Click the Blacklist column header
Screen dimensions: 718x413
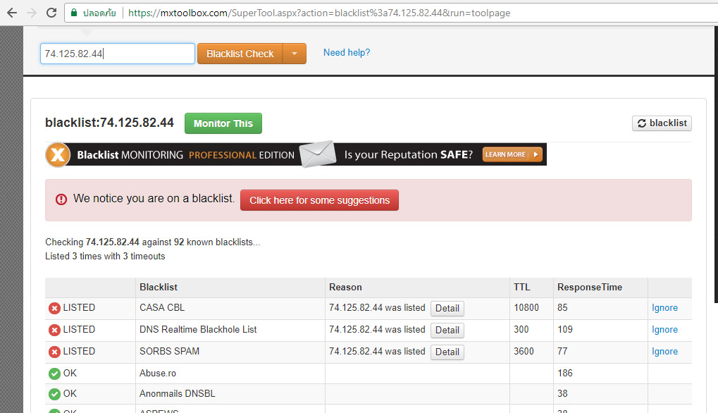click(x=159, y=287)
